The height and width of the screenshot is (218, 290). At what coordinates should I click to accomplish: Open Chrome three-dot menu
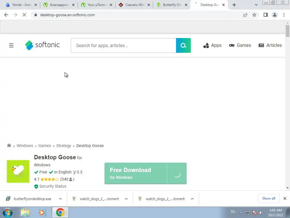[x=284, y=15]
